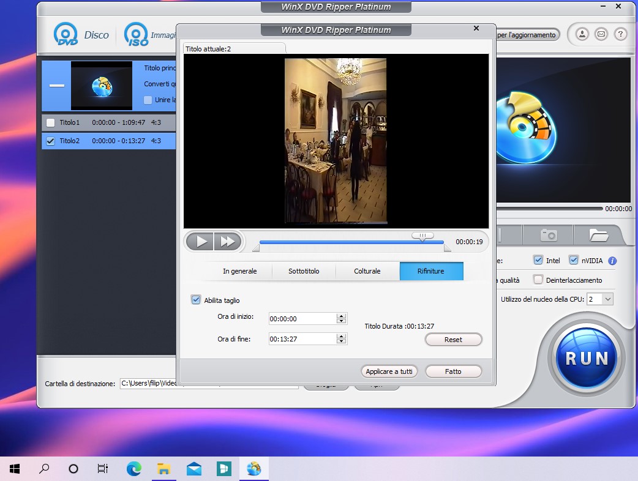The image size is (638, 481).
Task: Toggle the Intel hardware acceleration checkbox
Action: (538, 260)
